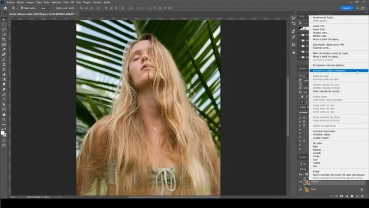Viewport: 369px width, 208px height.
Task: Open the Edición menu
Action: point(20,2)
